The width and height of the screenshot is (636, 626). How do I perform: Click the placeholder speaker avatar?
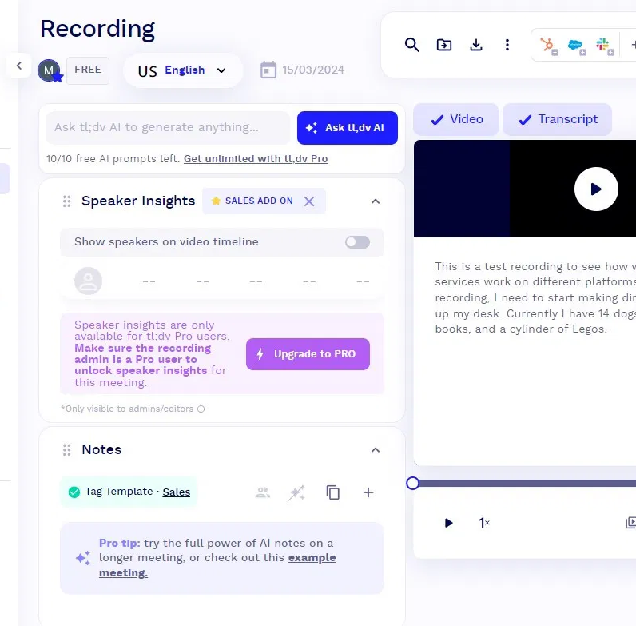[x=88, y=281]
